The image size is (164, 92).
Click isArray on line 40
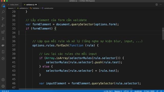[62, 58]
